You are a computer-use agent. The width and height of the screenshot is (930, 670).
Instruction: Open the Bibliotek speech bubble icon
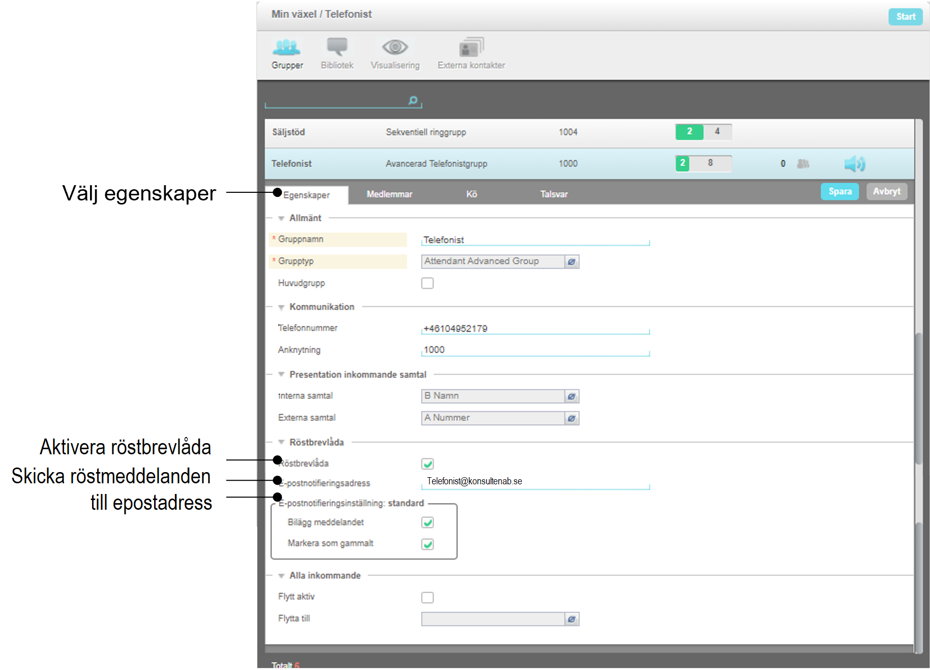tap(337, 47)
